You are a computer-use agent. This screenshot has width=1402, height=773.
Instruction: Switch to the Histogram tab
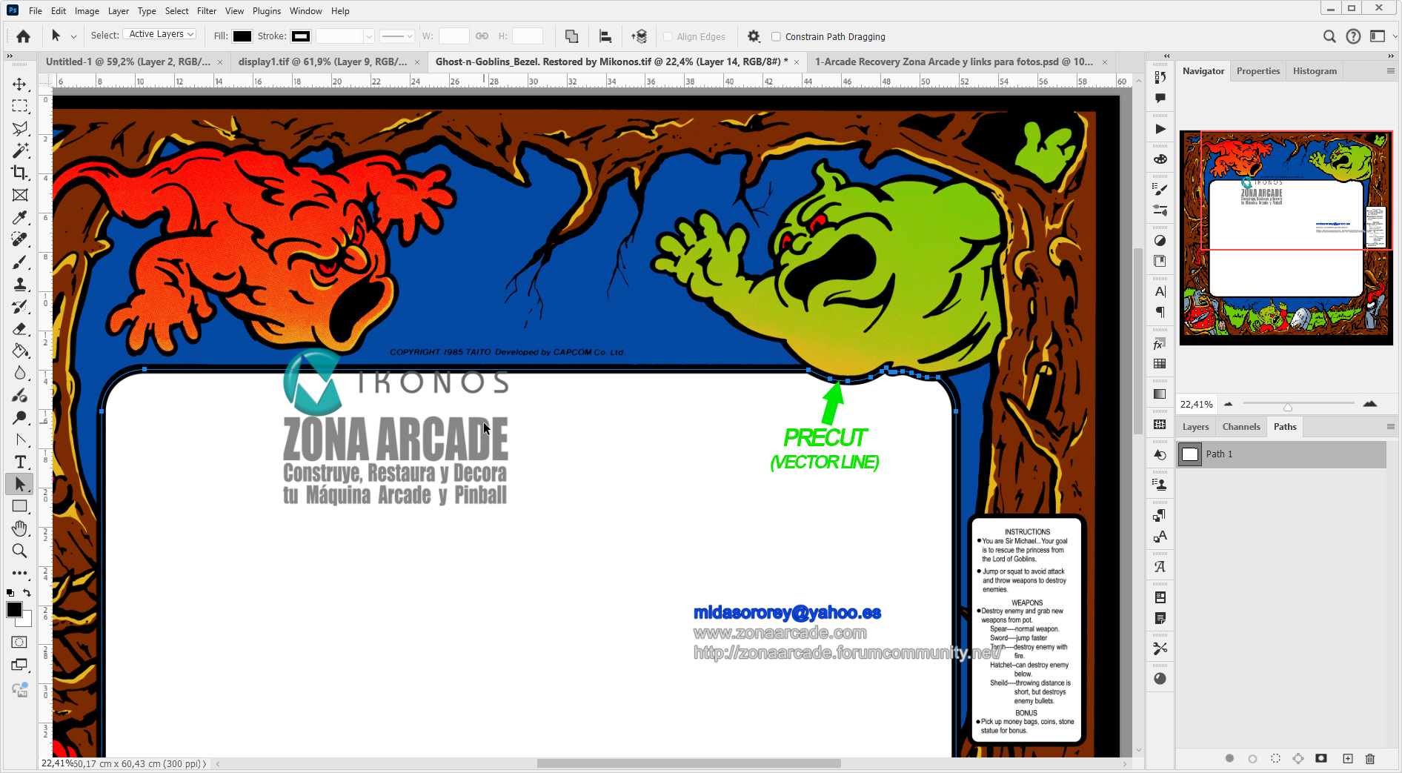1315,71
